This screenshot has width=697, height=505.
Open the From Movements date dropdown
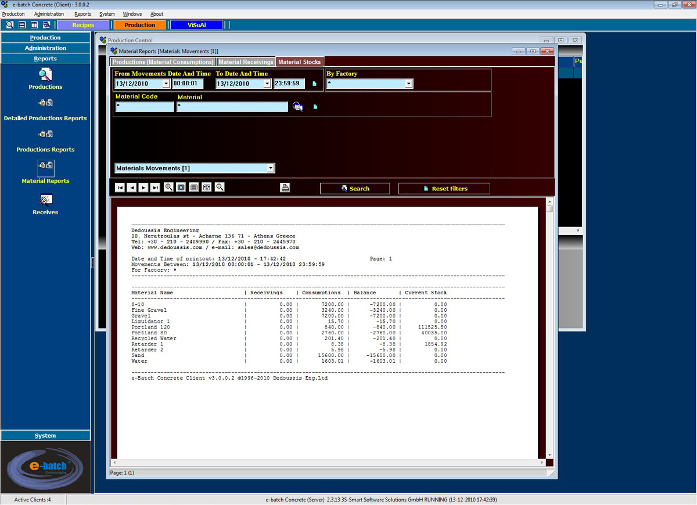[x=166, y=84]
